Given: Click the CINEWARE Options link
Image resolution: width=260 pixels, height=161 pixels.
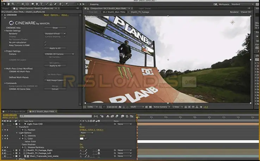Looking at the screenshot, I should (55, 15).
